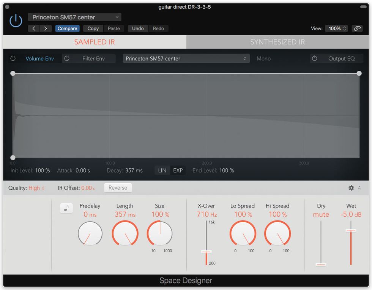Click the Wet level slider handle
This screenshot has height=290, width=372.
pyautogui.click(x=351, y=231)
